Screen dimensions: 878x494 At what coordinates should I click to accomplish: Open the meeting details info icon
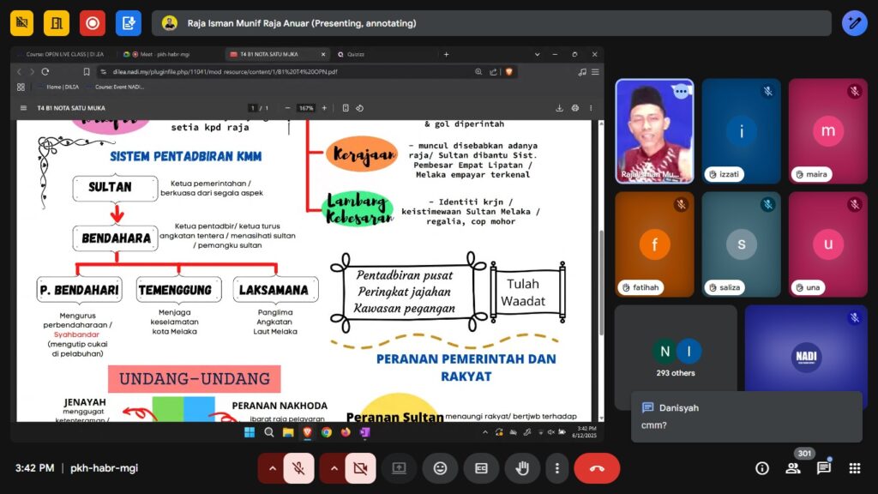pyautogui.click(x=762, y=468)
